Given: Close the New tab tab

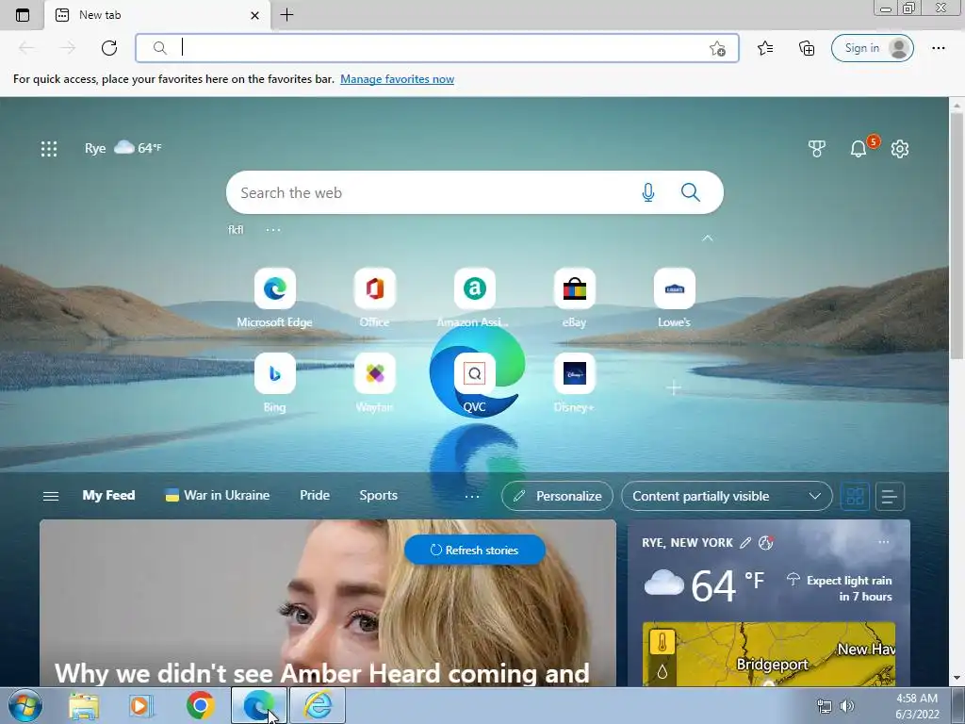Looking at the screenshot, I should [254, 15].
